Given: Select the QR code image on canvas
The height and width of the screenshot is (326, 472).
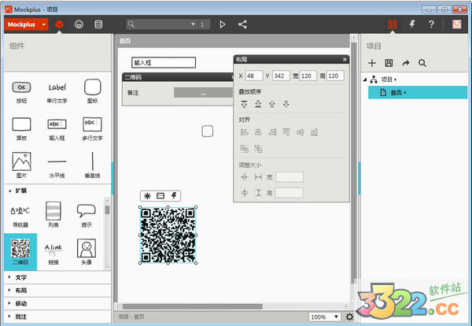Looking at the screenshot, I should point(168,235).
